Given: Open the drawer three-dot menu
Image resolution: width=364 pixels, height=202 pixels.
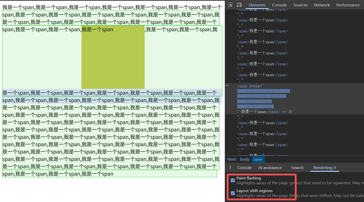Looking at the screenshot, I should point(230,167).
